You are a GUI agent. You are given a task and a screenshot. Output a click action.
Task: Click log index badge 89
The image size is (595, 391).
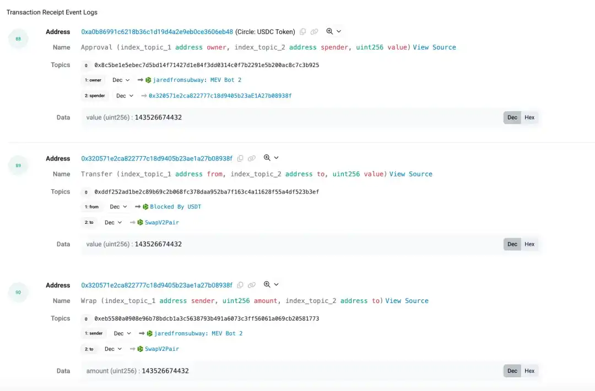pos(18,166)
